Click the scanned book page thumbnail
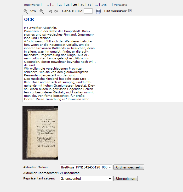The height and width of the screenshot is (192, 183). 40,133
